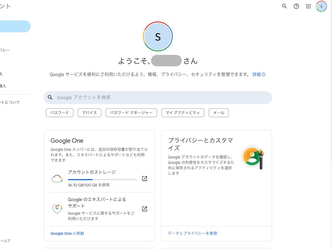
Task: Click the account storage usage progress bar
Action: point(102,179)
